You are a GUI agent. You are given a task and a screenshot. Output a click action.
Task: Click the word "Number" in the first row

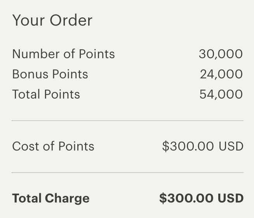pos(36,54)
